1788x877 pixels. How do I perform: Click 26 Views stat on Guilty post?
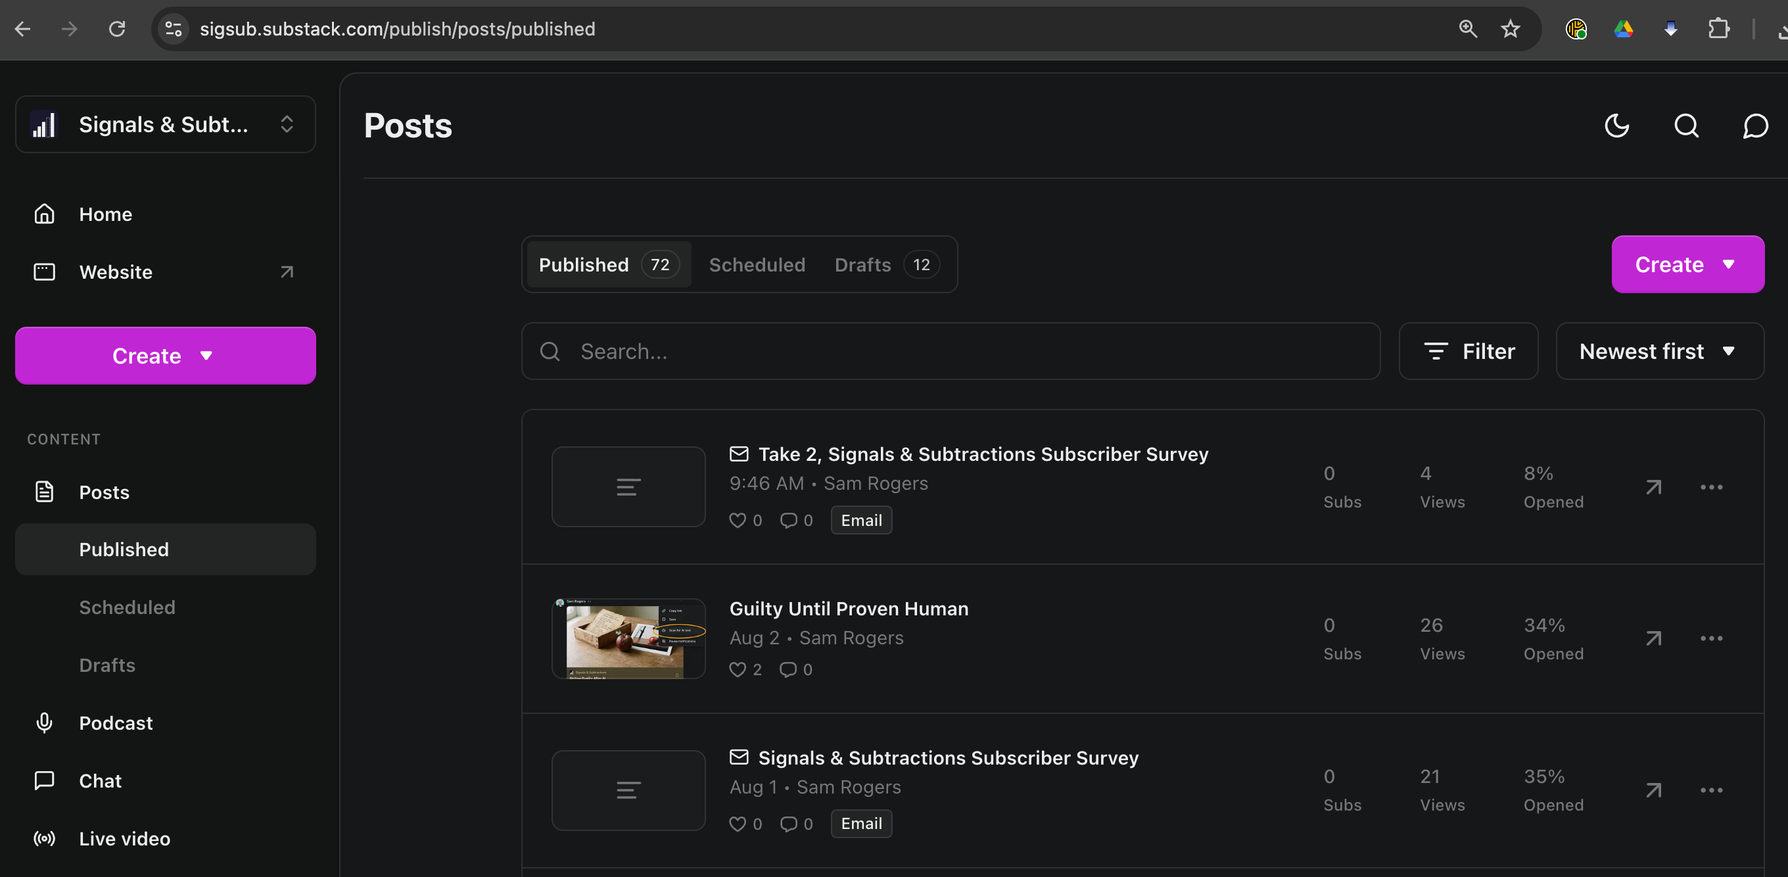1442,639
